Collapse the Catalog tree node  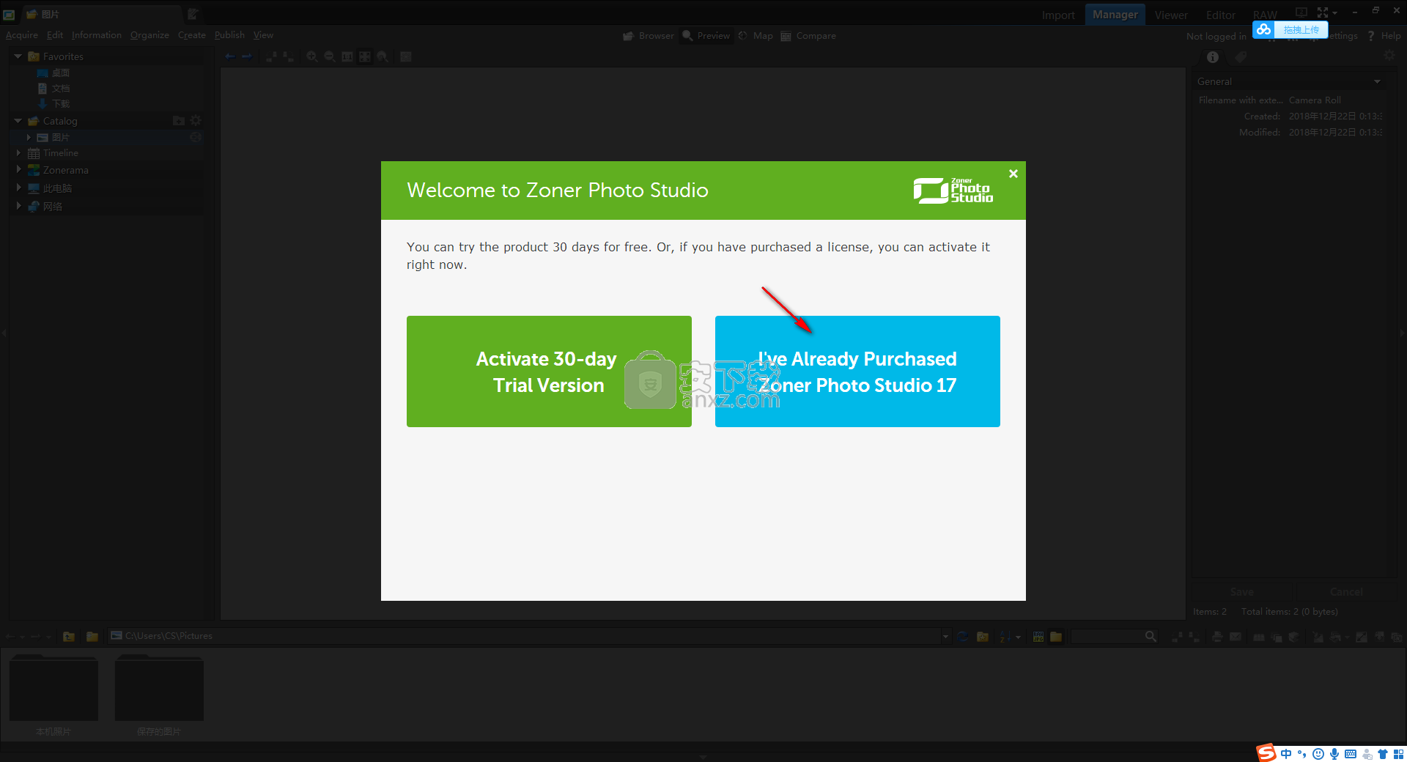18,121
